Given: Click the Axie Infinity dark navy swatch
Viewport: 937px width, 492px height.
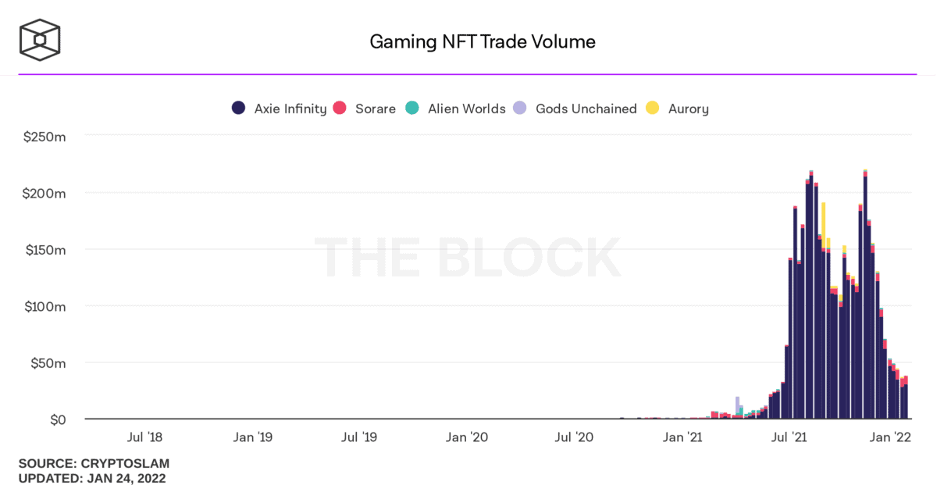Looking at the screenshot, I should click(x=239, y=109).
